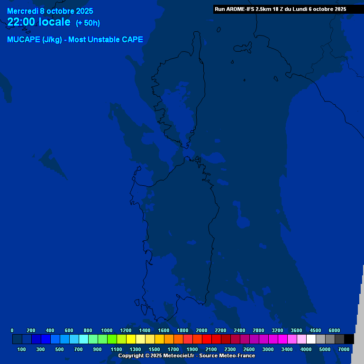Click the yellow 1200–1300 legend swatch

131,339
